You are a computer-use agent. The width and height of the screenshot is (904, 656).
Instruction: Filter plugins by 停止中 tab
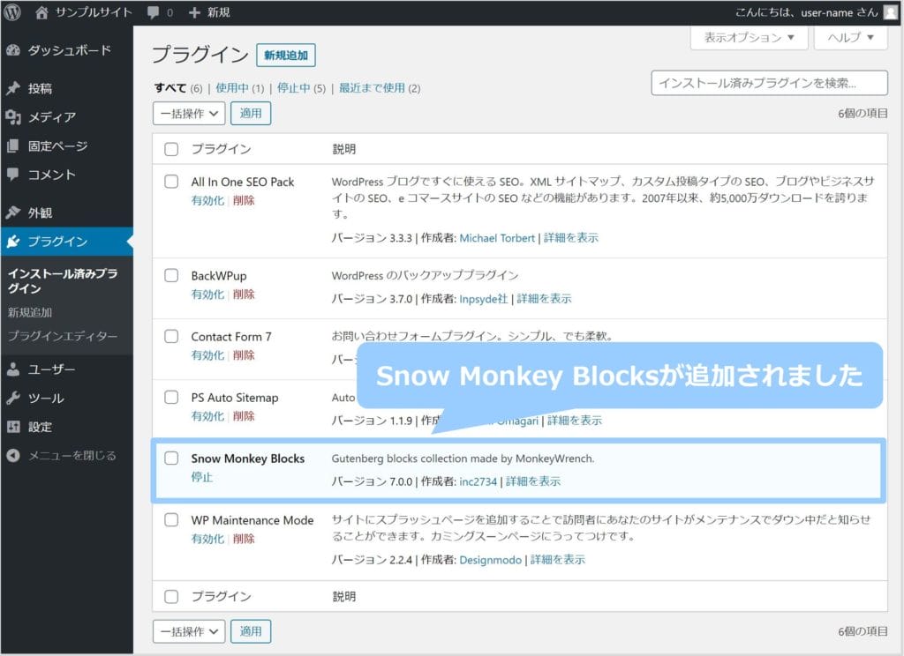(293, 88)
